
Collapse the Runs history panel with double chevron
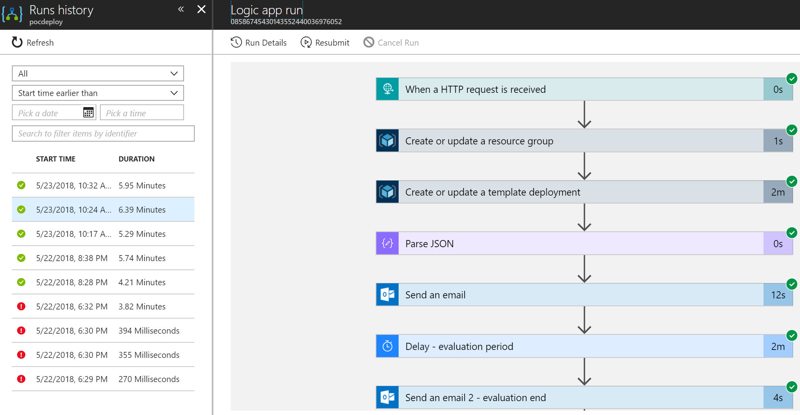181,9
